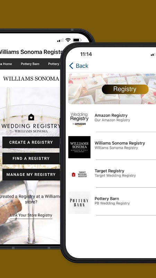The height and width of the screenshot is (278, 156).
Task: Tap the Pottery Barn logo thumbnail
Action: pyautogui.click(x=79, y=203)
